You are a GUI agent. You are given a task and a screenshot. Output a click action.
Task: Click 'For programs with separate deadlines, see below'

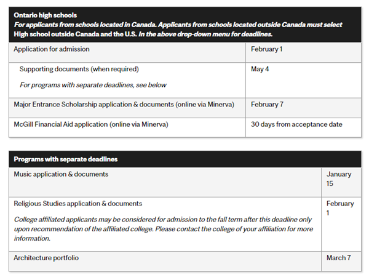[x=93, y=85]
